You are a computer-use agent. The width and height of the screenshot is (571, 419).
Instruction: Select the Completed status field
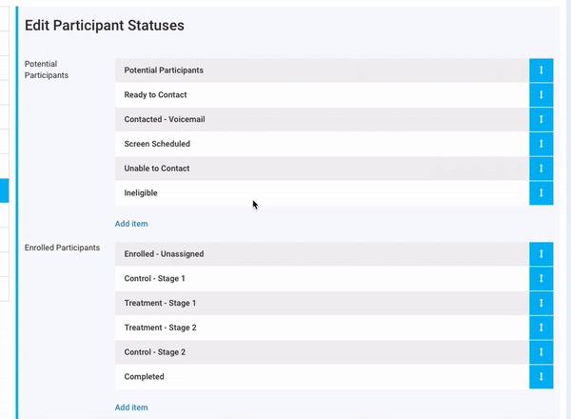coord(322,377)
